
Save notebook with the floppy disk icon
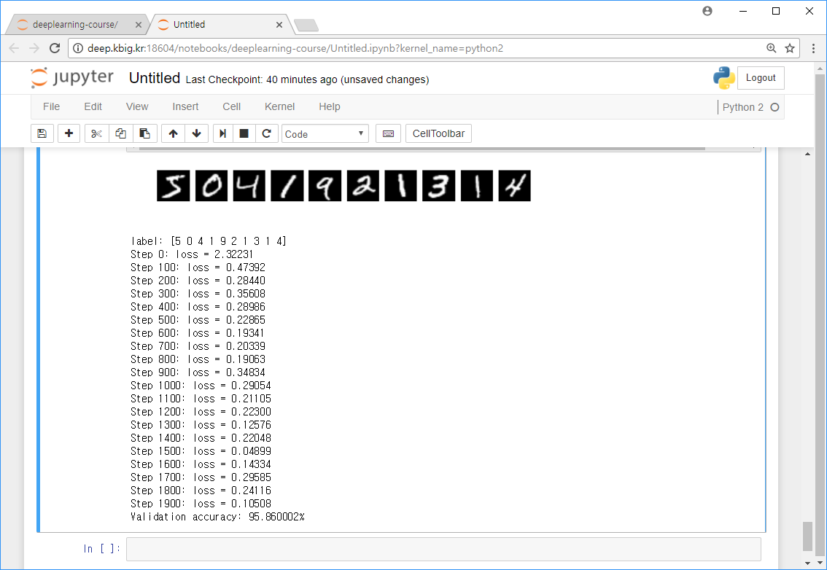(x=42, y=133)
